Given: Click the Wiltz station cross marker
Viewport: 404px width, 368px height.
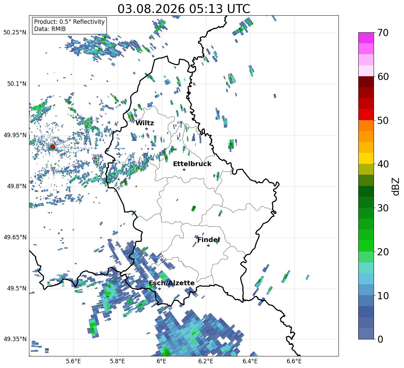Looking at the screenshot, I should [147, 129].
